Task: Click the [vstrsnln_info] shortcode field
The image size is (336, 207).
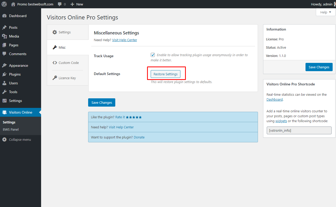Action: (x=299, y=130)
